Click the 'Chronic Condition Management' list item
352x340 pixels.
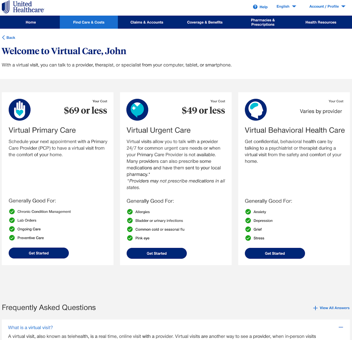(x=44, y=212)
